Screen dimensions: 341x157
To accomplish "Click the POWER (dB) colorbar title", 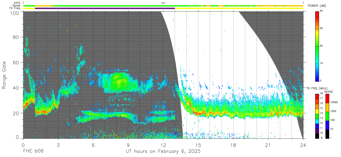I will tap(317, 6).
